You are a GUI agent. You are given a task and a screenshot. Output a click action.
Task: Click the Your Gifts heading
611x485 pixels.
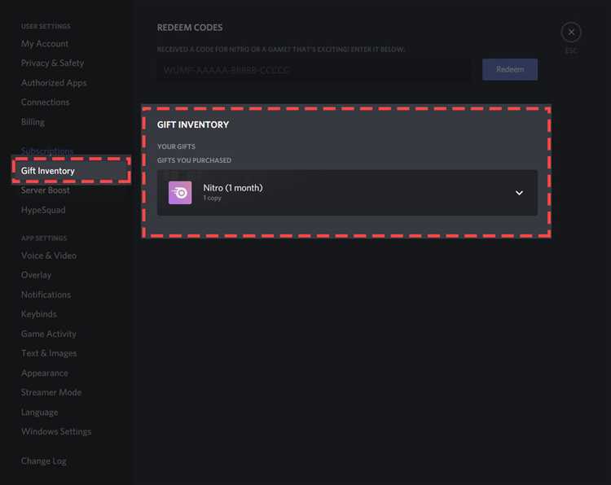pyautogui.click(x=176, y=146)
